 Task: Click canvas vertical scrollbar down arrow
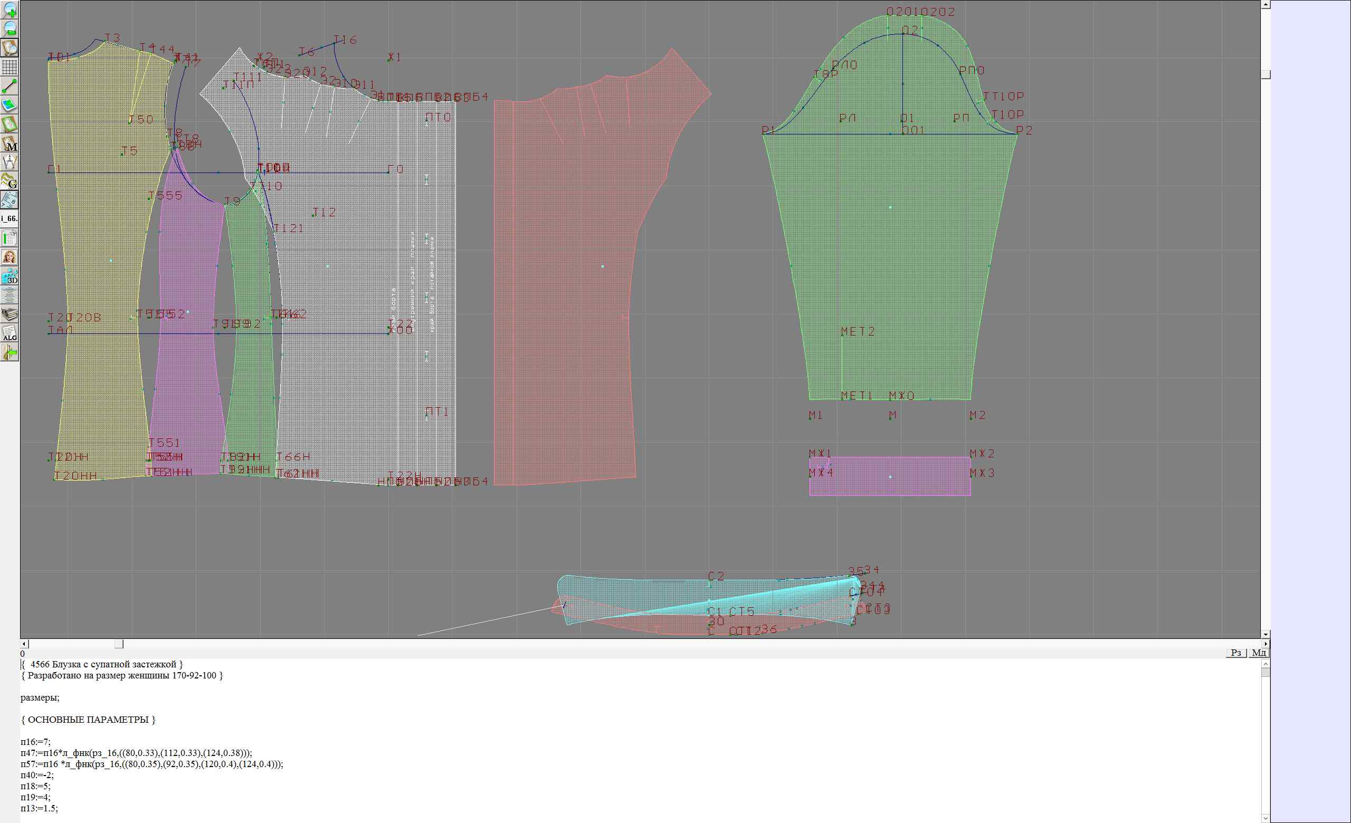pyautogui.click(x=1266, y=634)
